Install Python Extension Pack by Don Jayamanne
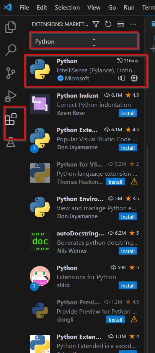155x353 pixels. [128, 148]
